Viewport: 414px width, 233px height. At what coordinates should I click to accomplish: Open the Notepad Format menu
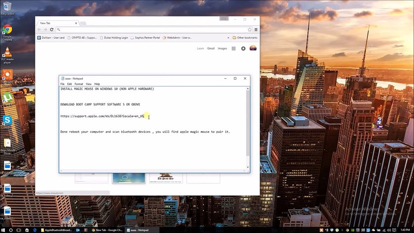(79, 84)
